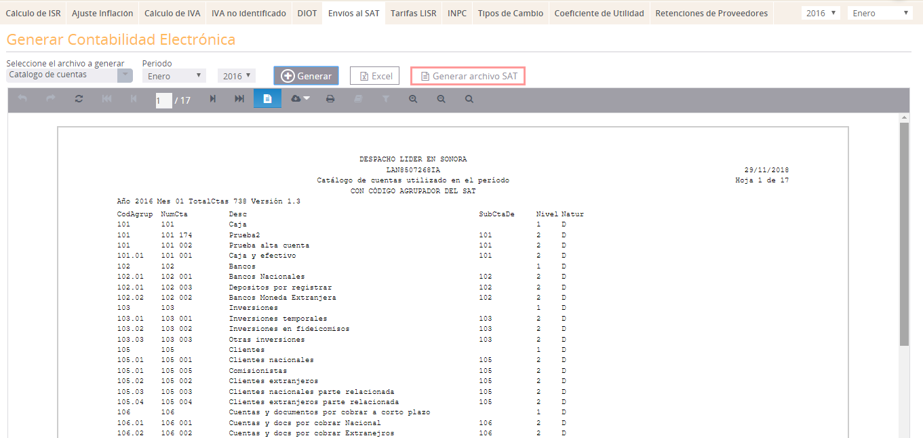
Task: Toggle print preview page icon
Action: point(267,99)
